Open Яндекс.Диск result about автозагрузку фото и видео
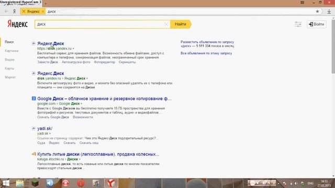Viewport: 335px width, 188px height. pyautogui.click(x=51, y=73)
